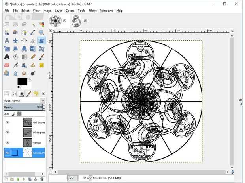Duplicate the selected layer

pos(30,179)
